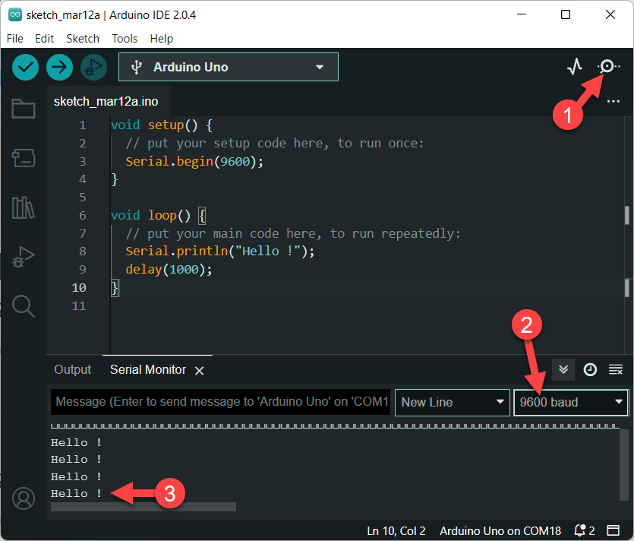The height and width of the screenshot is (541, 634).
Task: Clear the Serial Monitor output
Action: 616,369
